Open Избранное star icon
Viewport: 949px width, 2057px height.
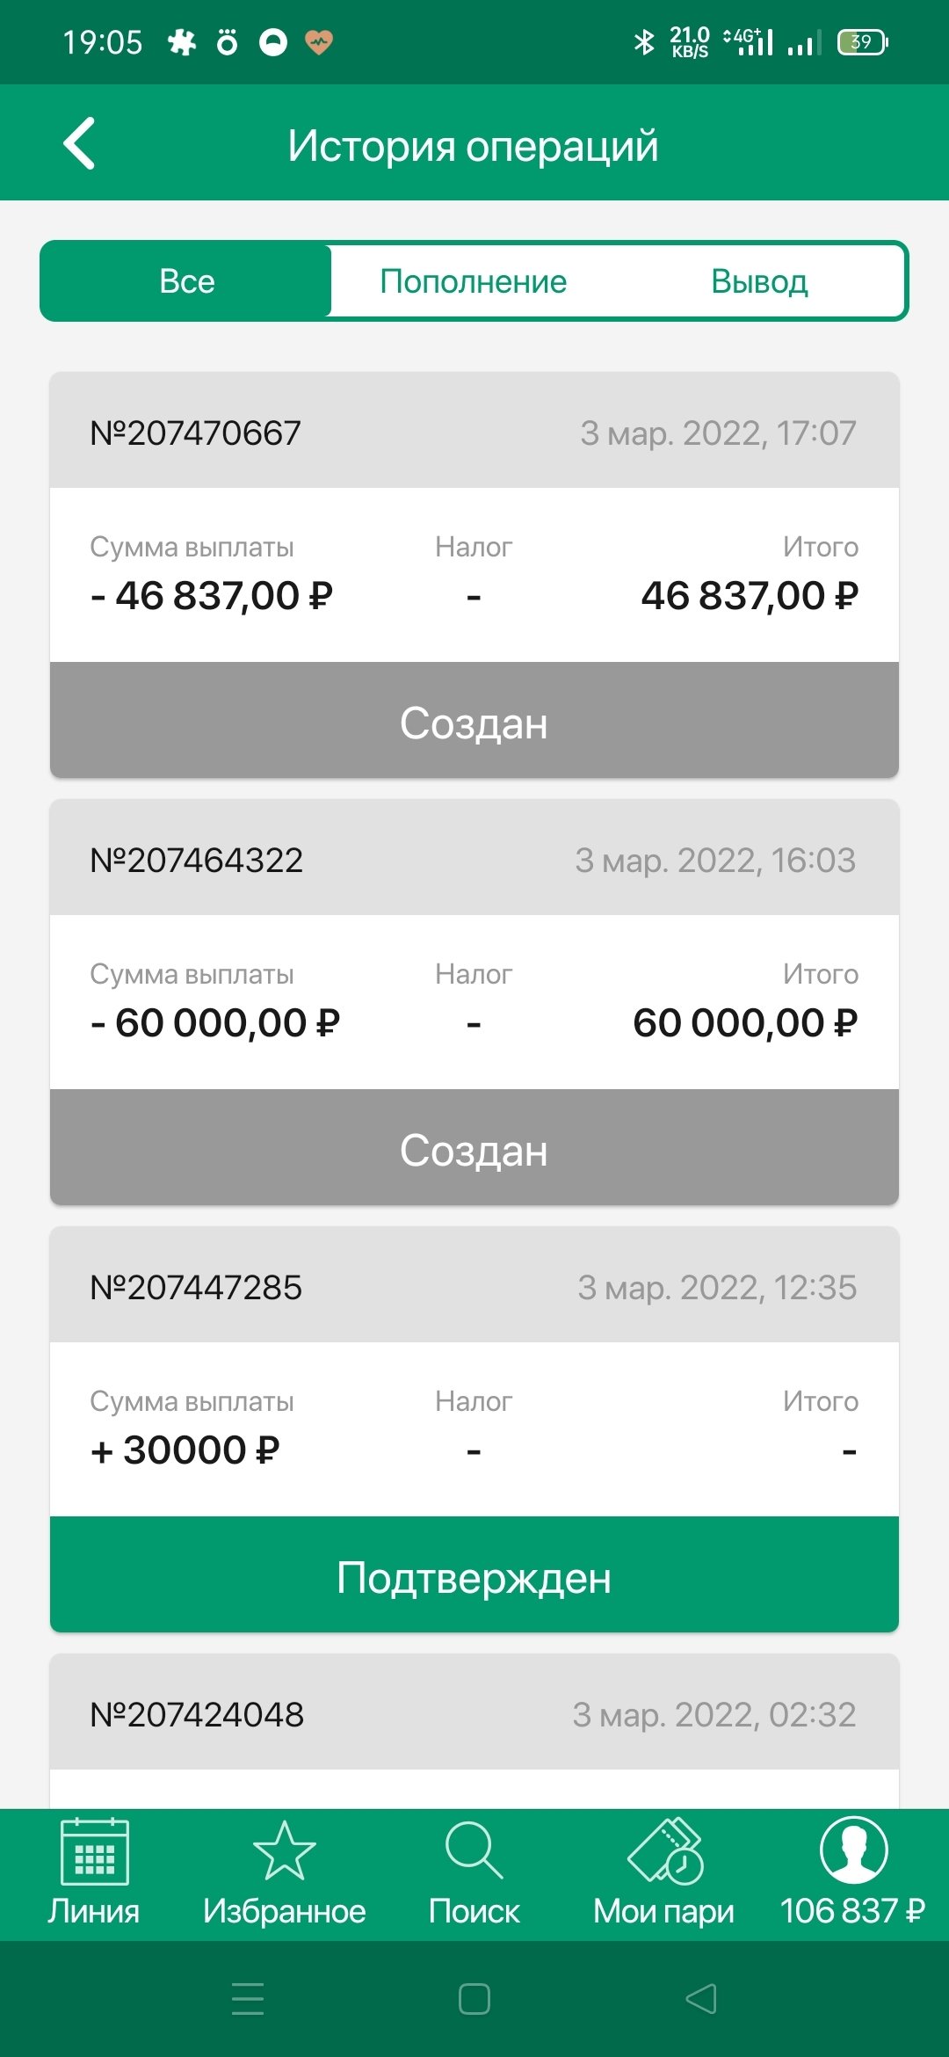[x=284, y=1851]
